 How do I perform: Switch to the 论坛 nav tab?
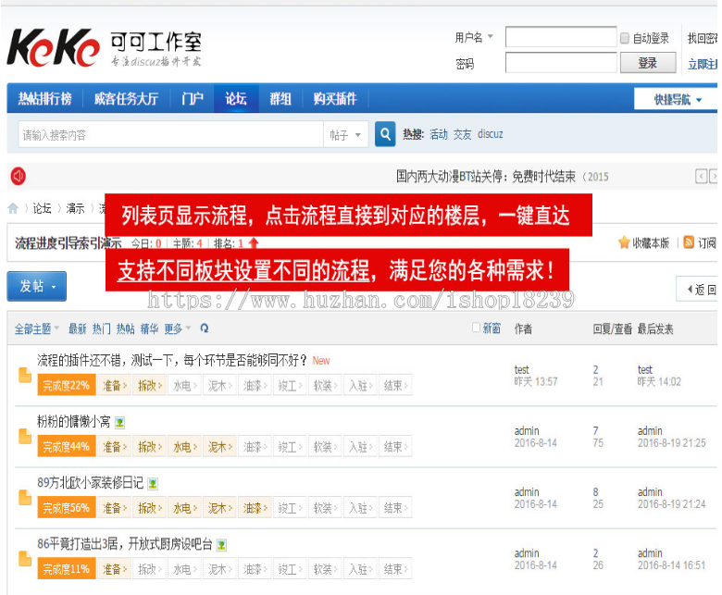point(236,98)
